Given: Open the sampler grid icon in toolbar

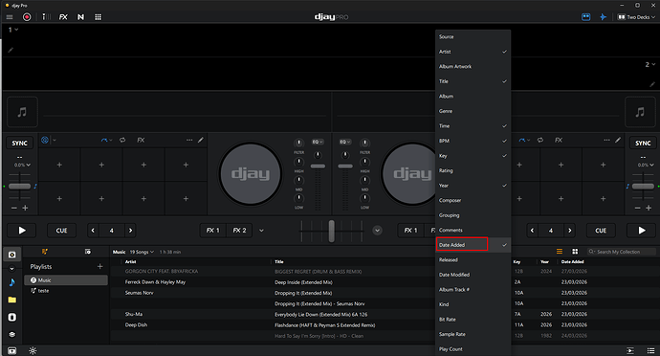Looking at the screenshot, I should 98,17.
